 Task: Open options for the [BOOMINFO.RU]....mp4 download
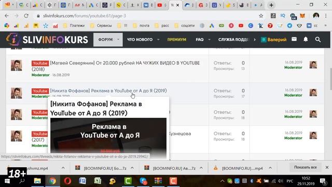tap(270, 168)
